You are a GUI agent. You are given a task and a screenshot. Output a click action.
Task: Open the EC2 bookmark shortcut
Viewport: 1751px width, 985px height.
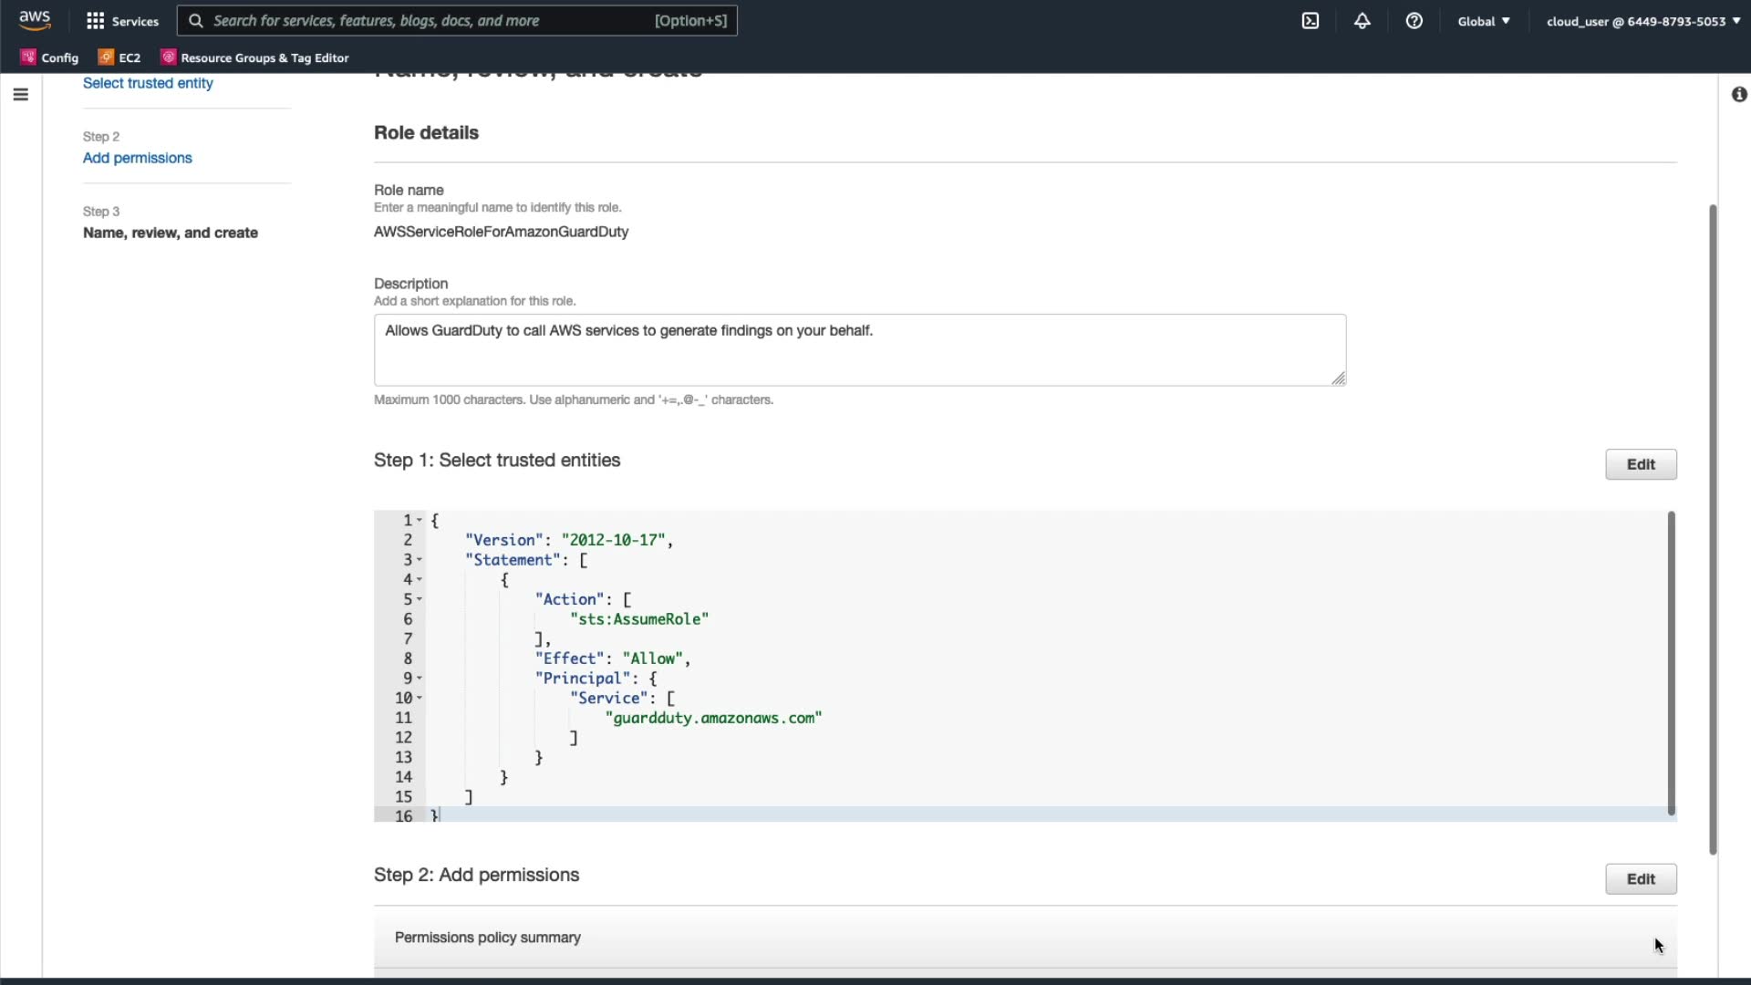(119, 57)
